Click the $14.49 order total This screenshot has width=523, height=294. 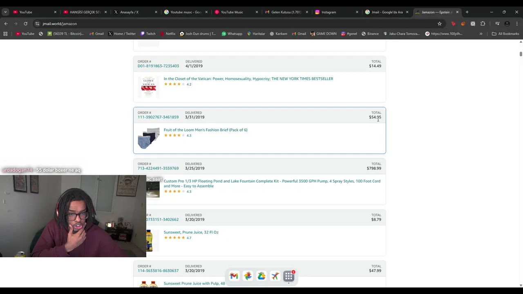375,66
